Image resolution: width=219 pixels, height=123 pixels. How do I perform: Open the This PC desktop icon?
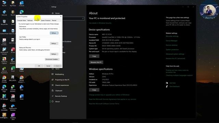4,3
